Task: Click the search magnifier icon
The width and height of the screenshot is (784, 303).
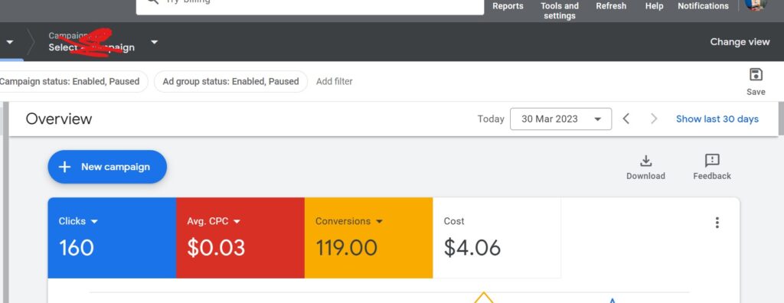Action: click(153, 2)
